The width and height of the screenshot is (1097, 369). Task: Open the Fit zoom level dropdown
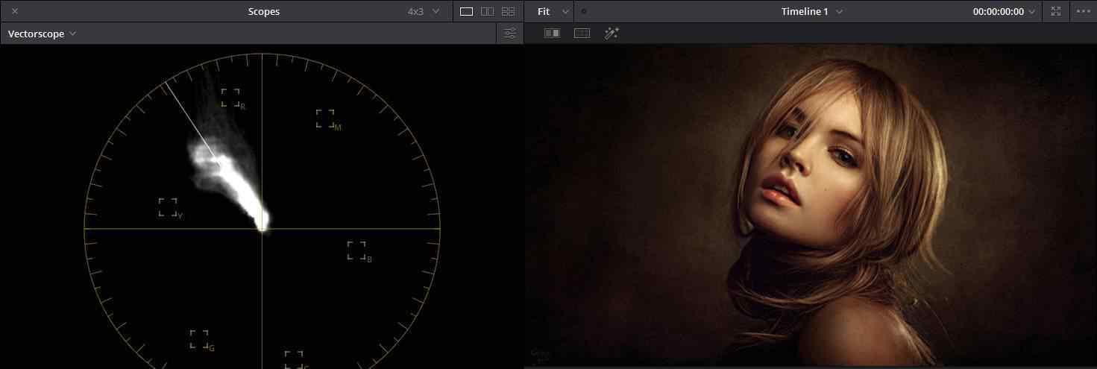(552, 11)
